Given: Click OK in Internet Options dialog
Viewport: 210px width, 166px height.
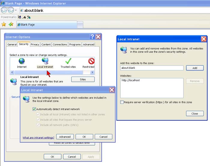Looking at the screenshot, I should tap(52, 157).
